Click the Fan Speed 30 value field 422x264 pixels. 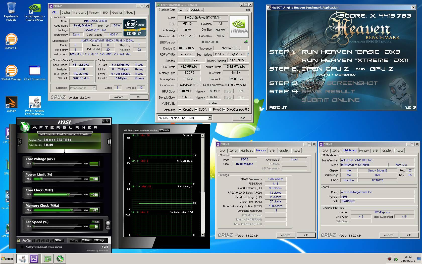click(94, 227)
